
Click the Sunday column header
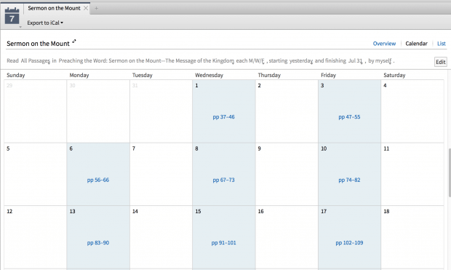[16, 75]
